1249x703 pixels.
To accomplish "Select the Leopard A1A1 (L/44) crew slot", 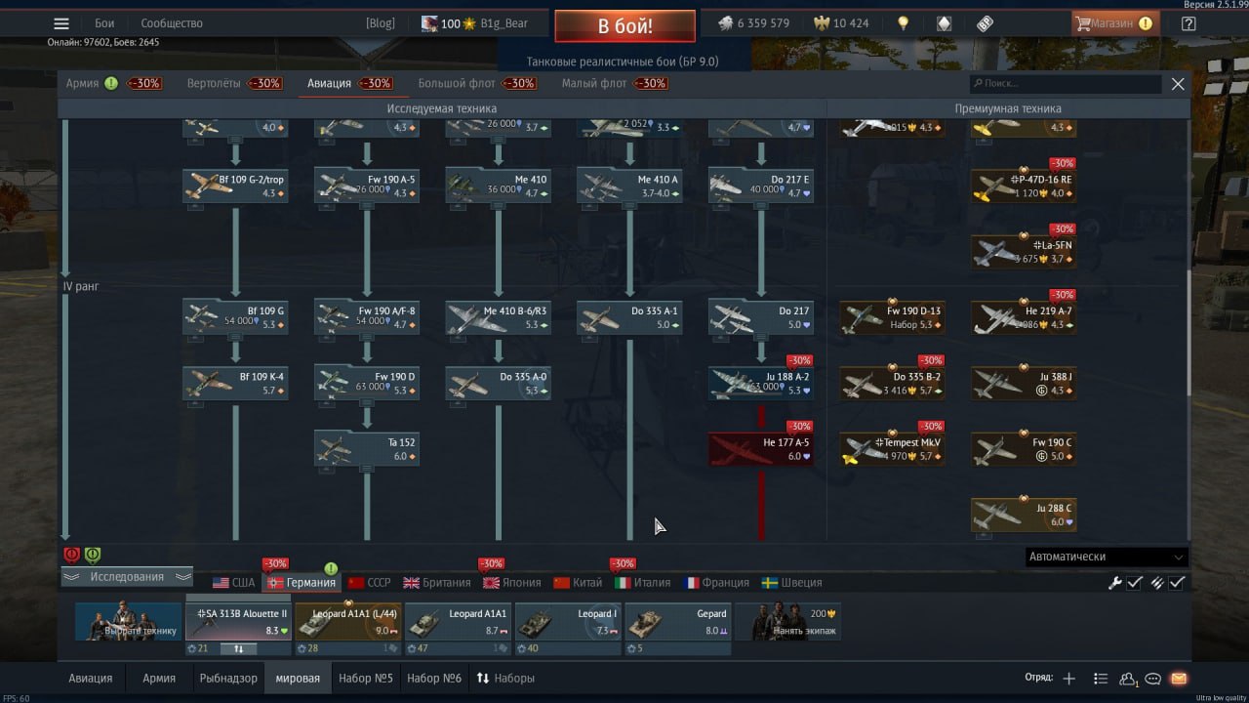I will (x=348, y=622).
